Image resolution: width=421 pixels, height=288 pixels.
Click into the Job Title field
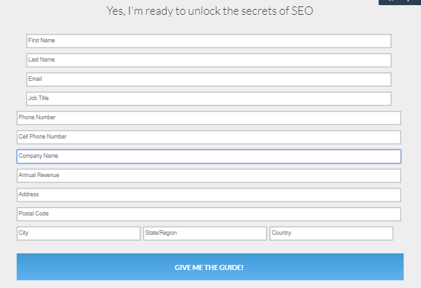coord(209,99)
